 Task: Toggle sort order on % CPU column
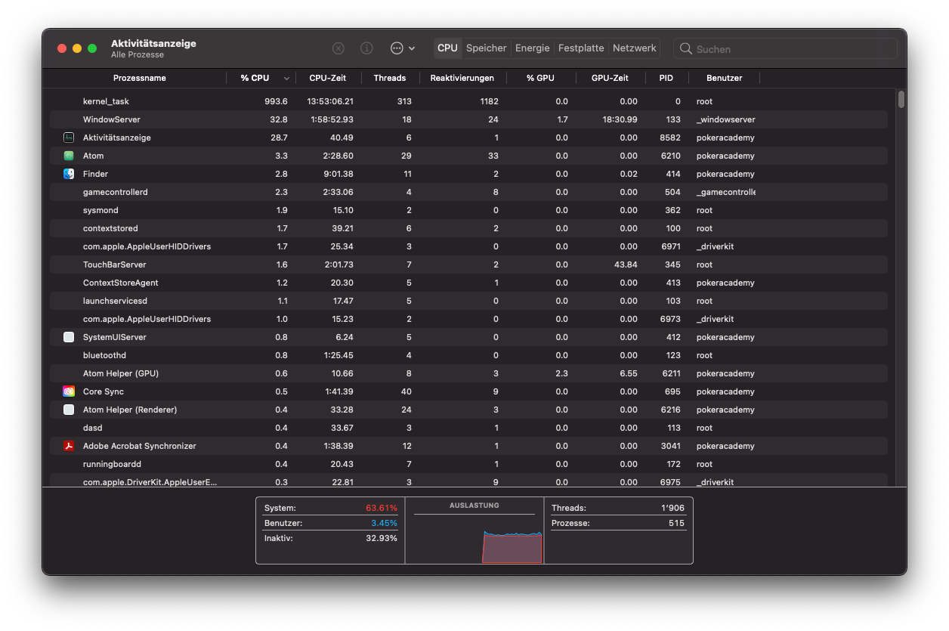261,78
